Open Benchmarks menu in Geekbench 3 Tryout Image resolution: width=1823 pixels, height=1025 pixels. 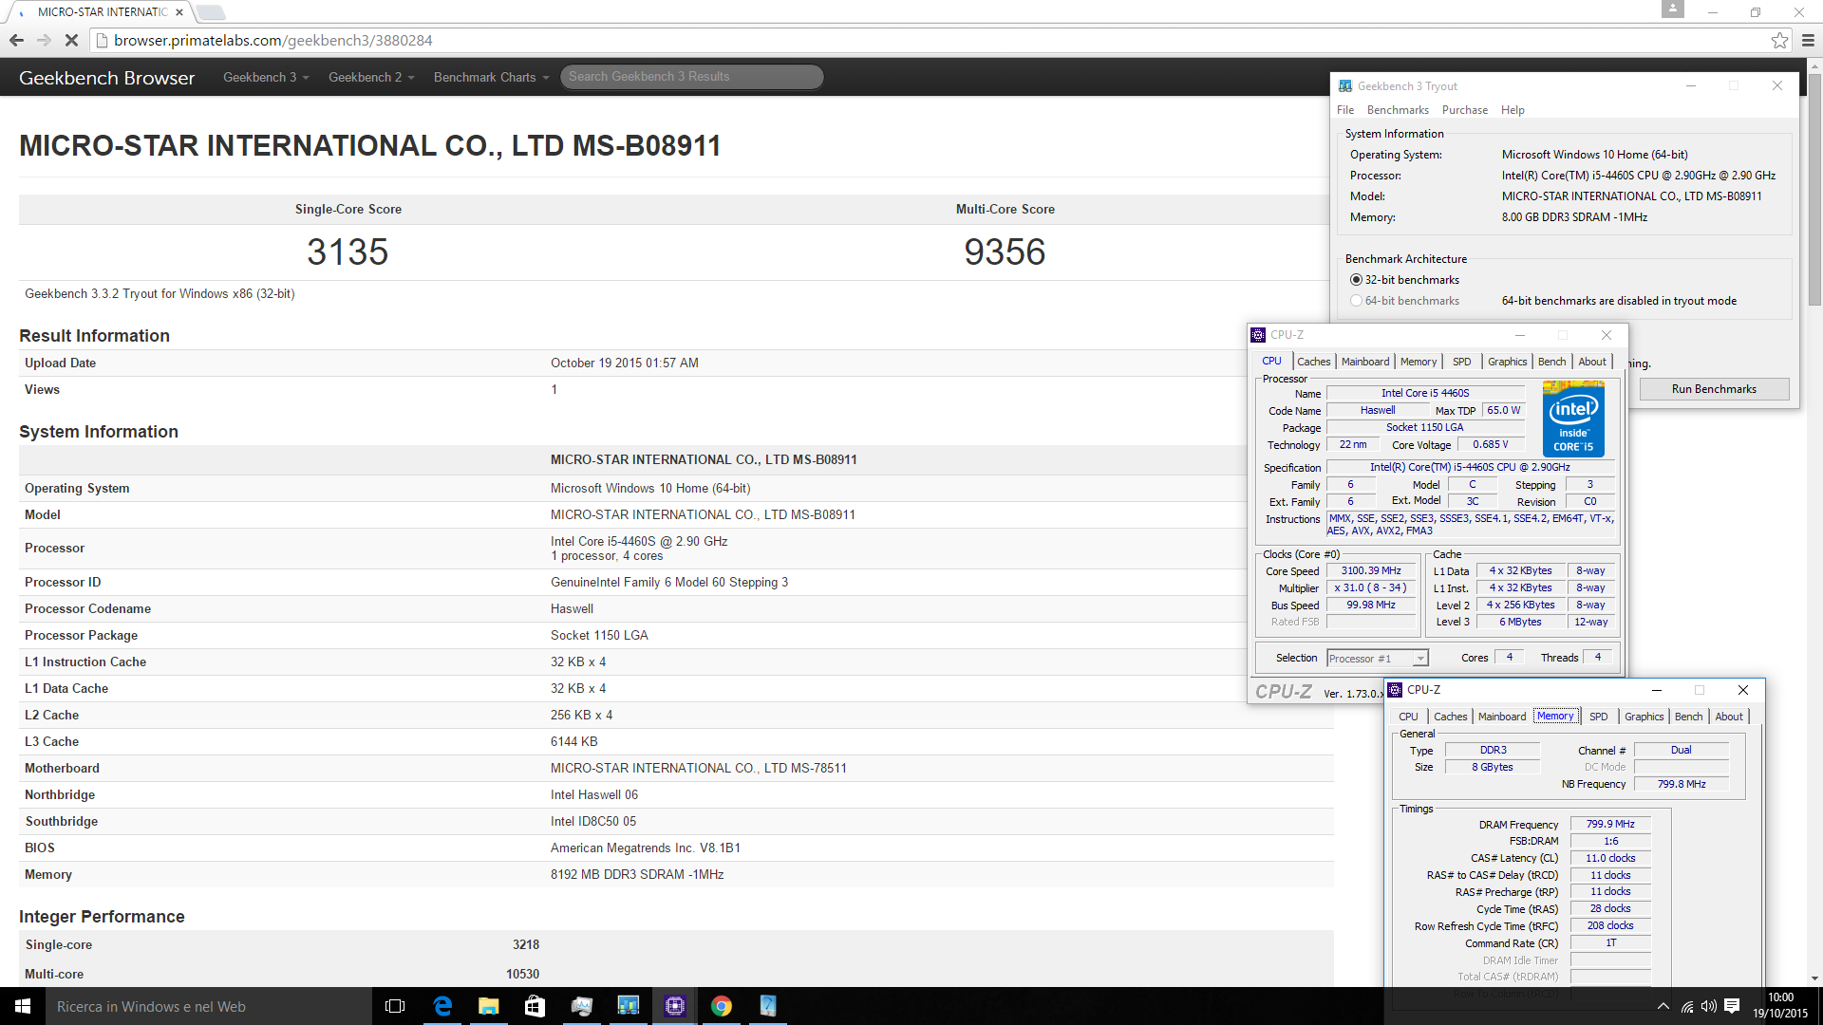click(x=1398, y=110)
